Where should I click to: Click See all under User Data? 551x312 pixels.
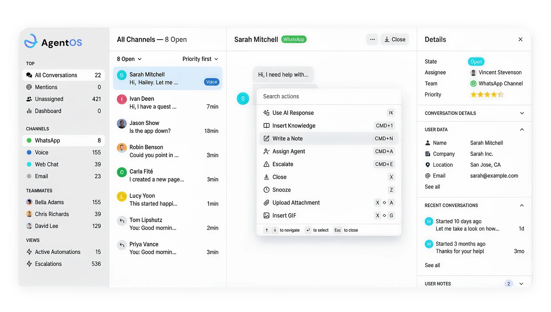coord(432,187)
